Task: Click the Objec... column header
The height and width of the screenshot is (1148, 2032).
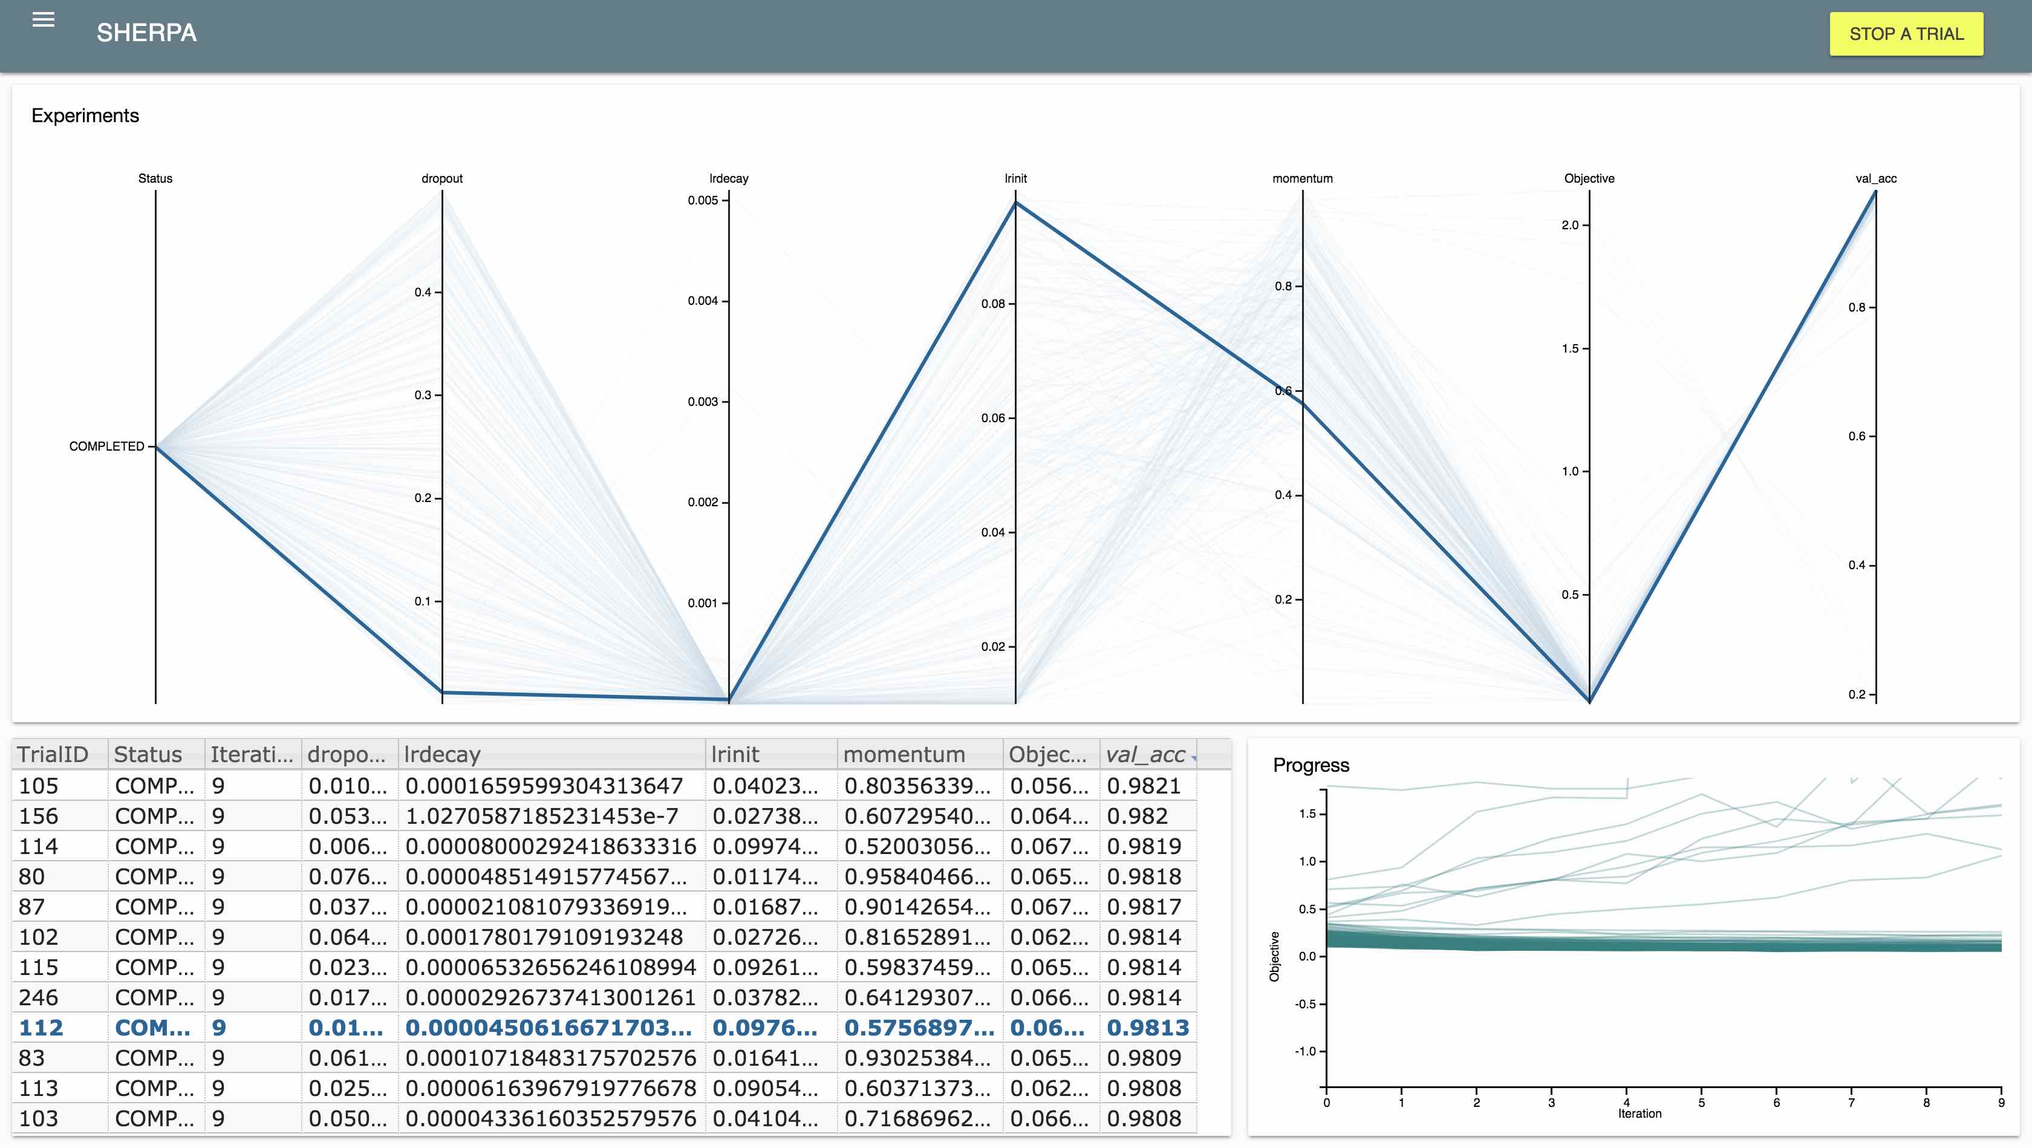Action: (x=1052, y=754)
